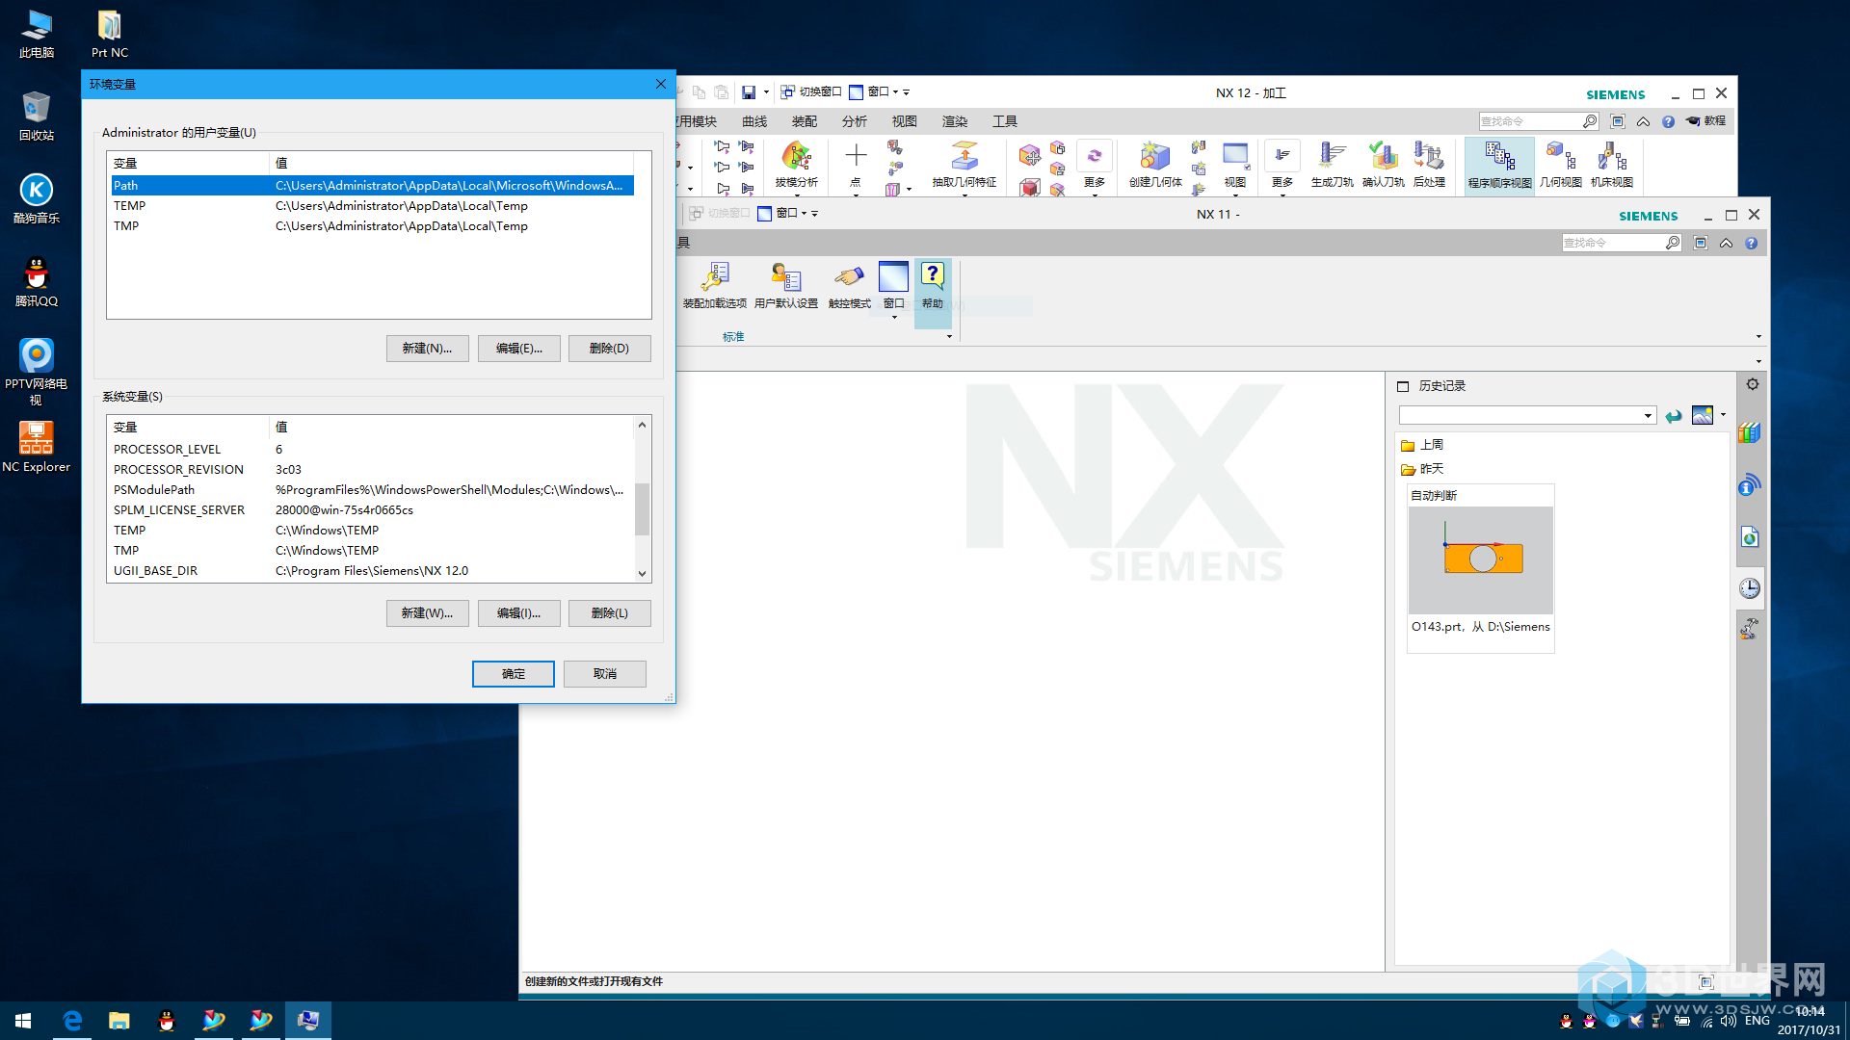This screenshot has width=1850, height=1040.
Task: Open Microsoft Edge from the taskbar
Action: tap(72, 1021)
